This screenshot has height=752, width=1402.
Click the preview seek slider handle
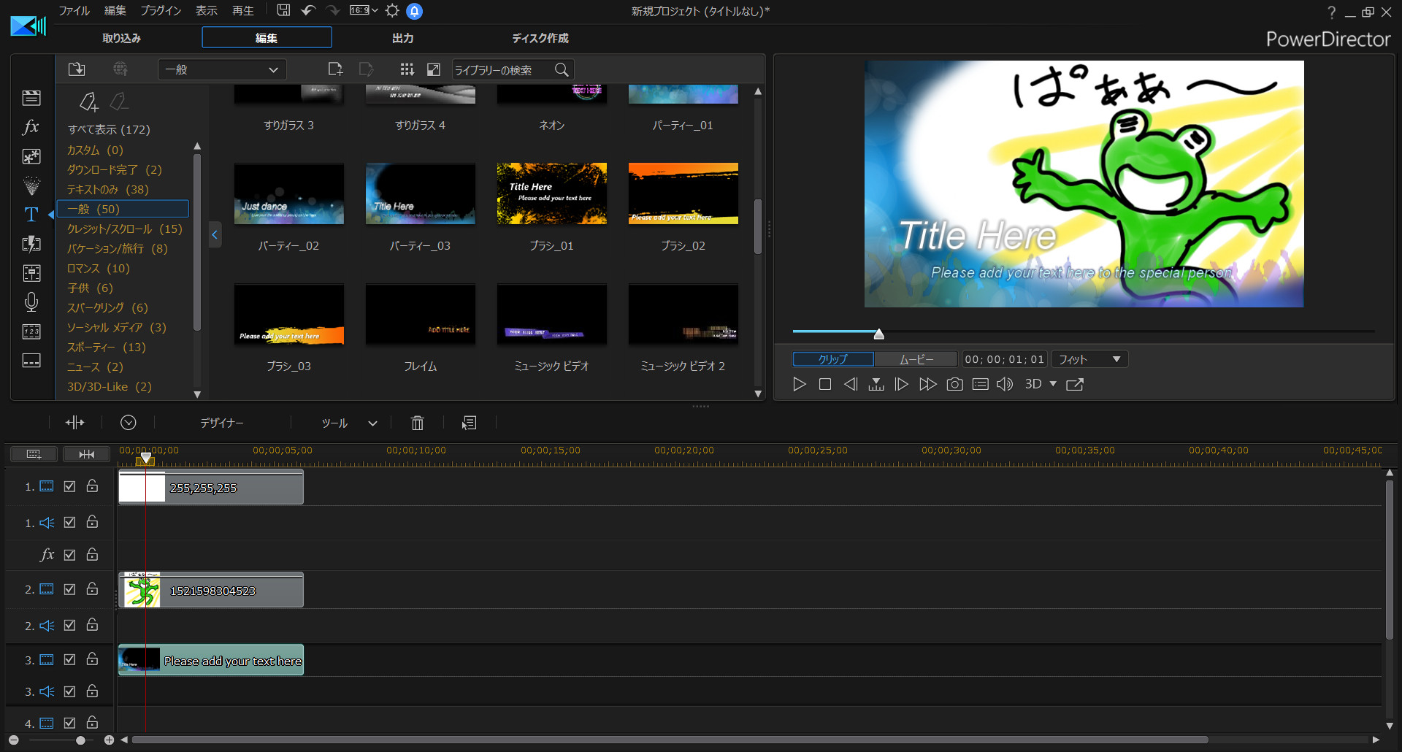[x=879, y=334]
